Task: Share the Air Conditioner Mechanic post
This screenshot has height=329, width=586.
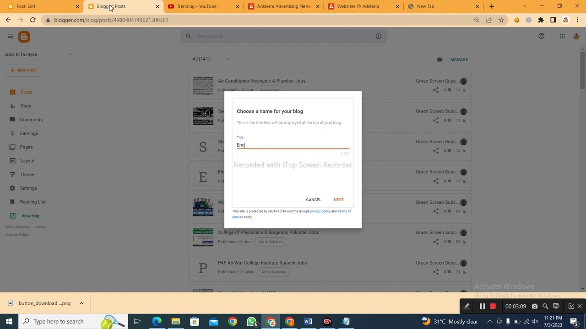Action: tap(436, 90)
